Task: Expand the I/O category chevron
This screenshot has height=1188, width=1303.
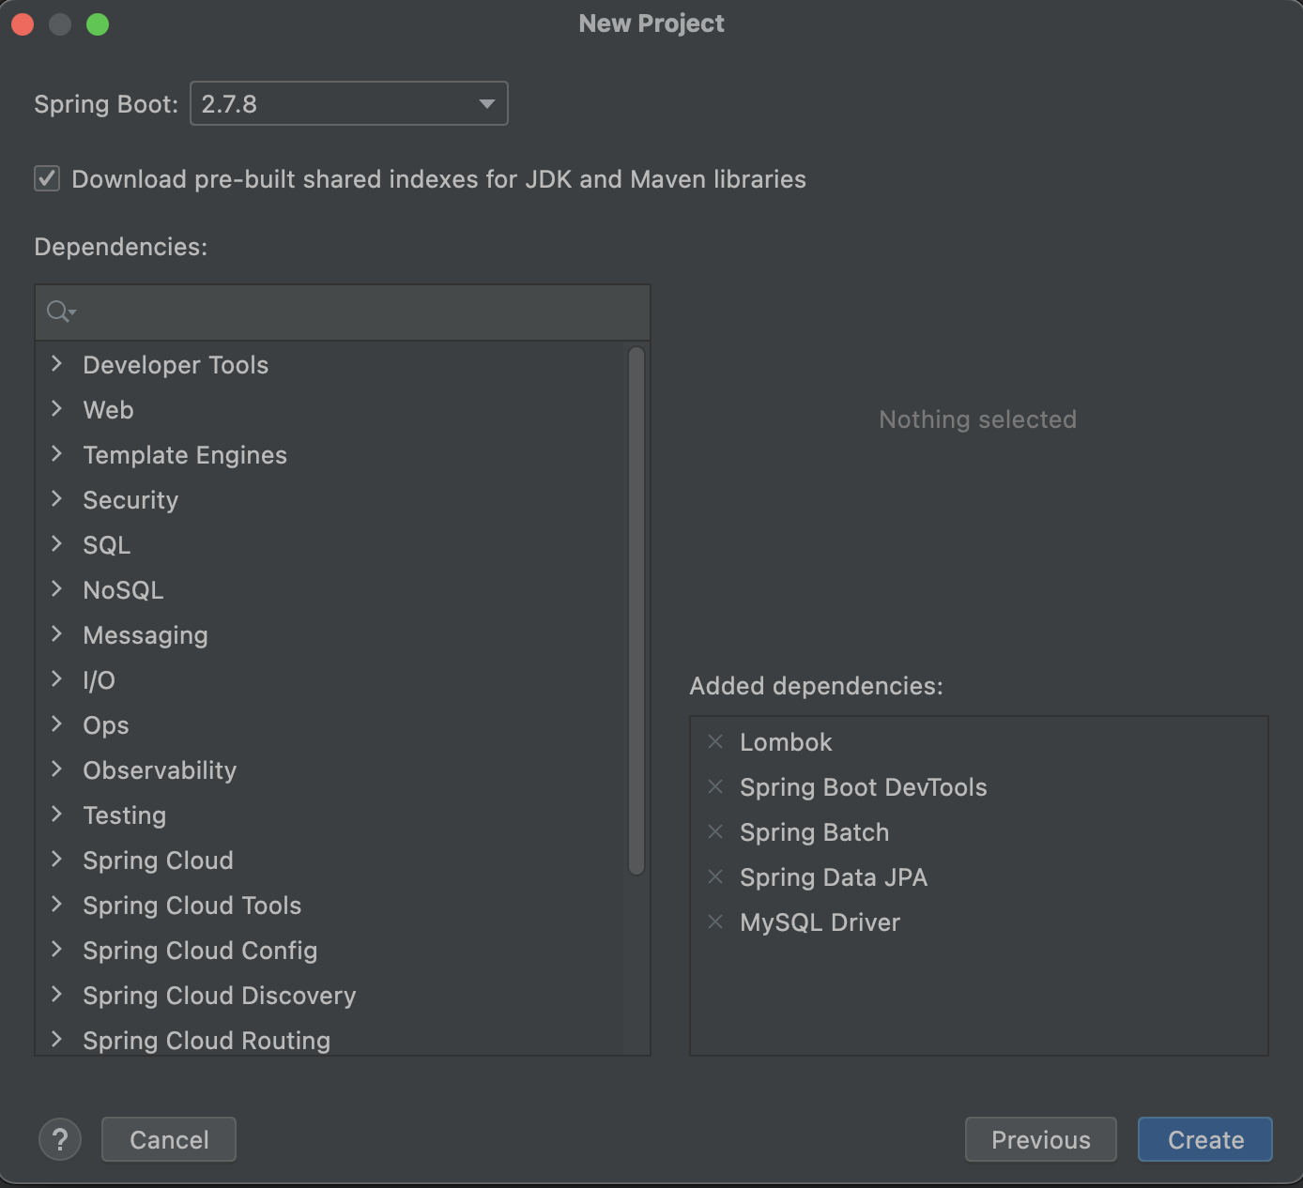Action: (56, 678)
